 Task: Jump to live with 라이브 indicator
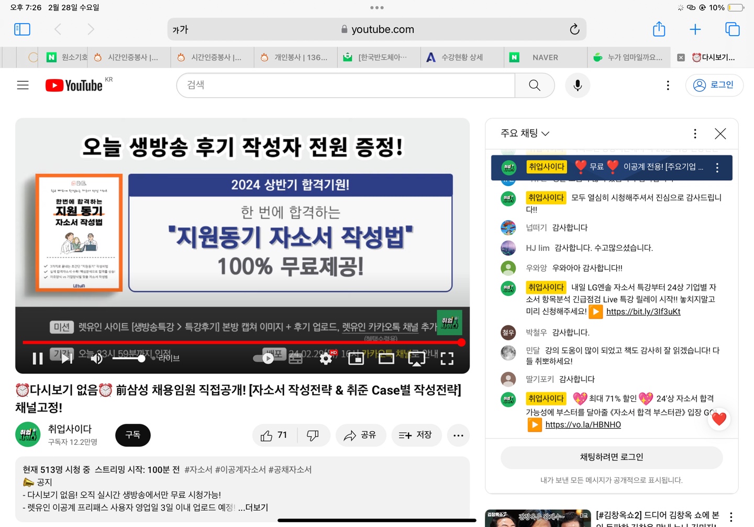pyautogui.click(x=166, y=358)
